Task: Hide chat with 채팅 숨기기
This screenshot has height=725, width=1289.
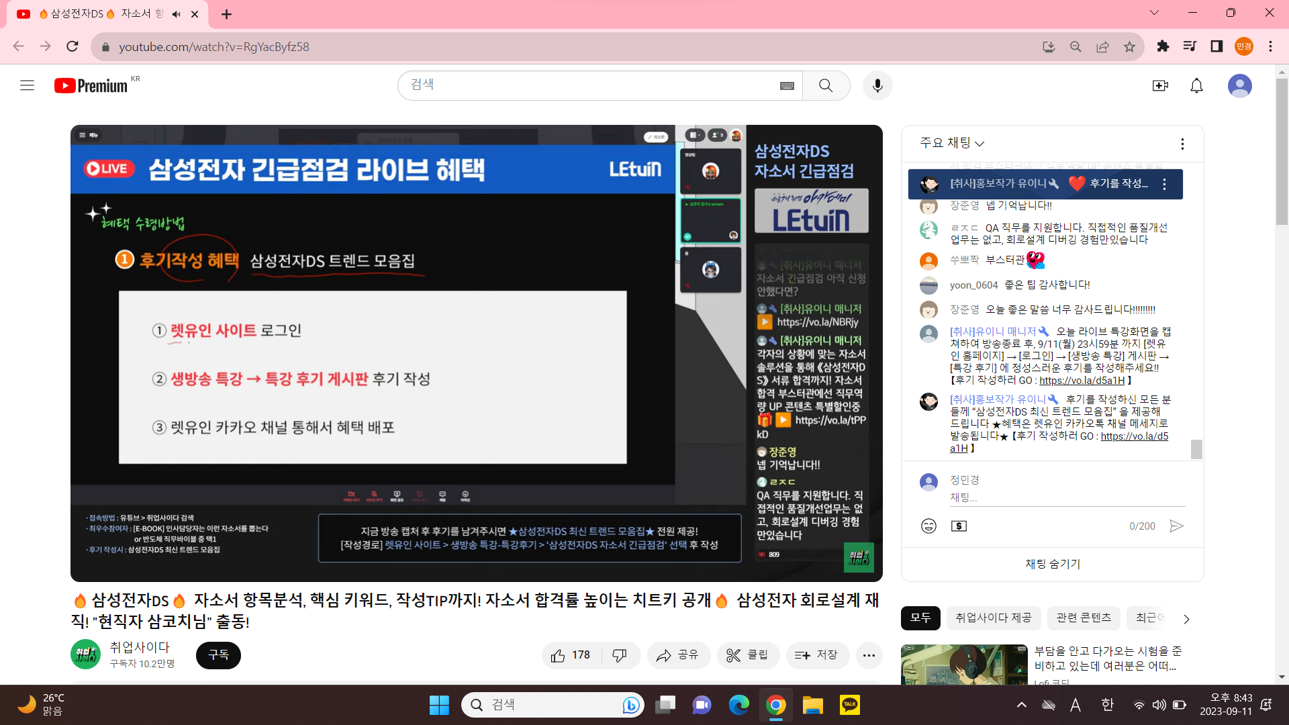Action: point(1052,564)
